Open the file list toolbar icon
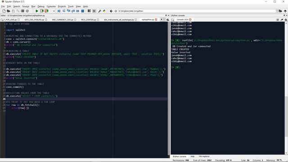Screen dimensions: 288x162 coord(22,11)
